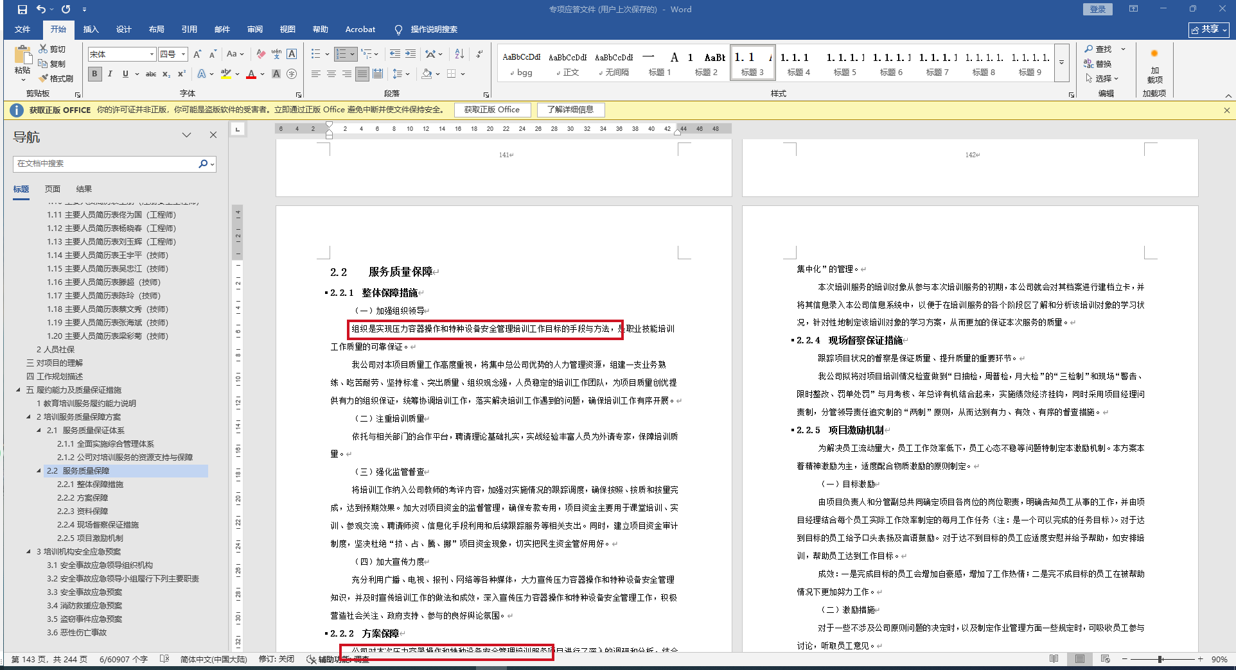Increase font size with grow font icon
Screen dimensions: 1236x670
198,54
